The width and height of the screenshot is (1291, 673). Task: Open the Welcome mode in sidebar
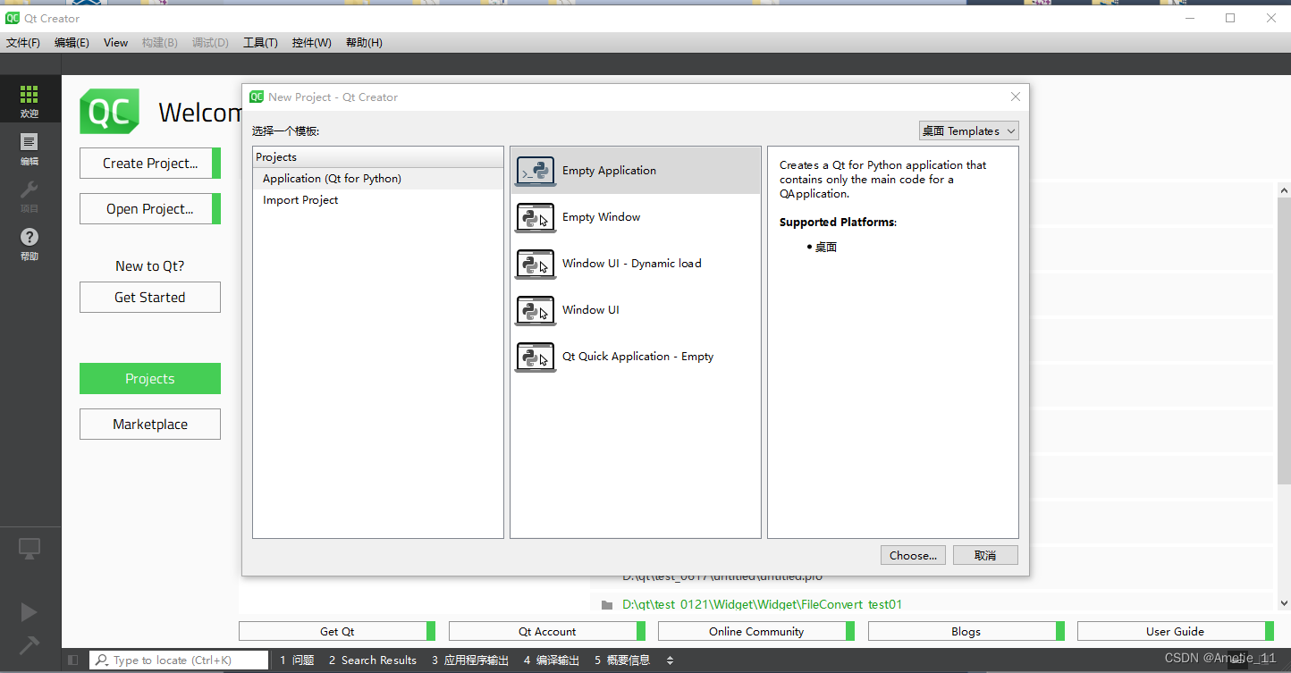coord(30,99)
